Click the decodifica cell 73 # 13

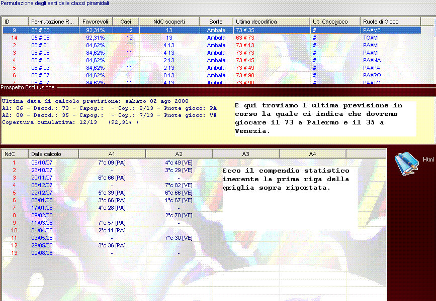point(245,45)
